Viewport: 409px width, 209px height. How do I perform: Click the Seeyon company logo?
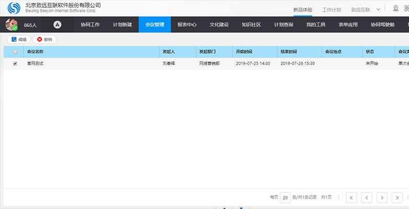14,8
